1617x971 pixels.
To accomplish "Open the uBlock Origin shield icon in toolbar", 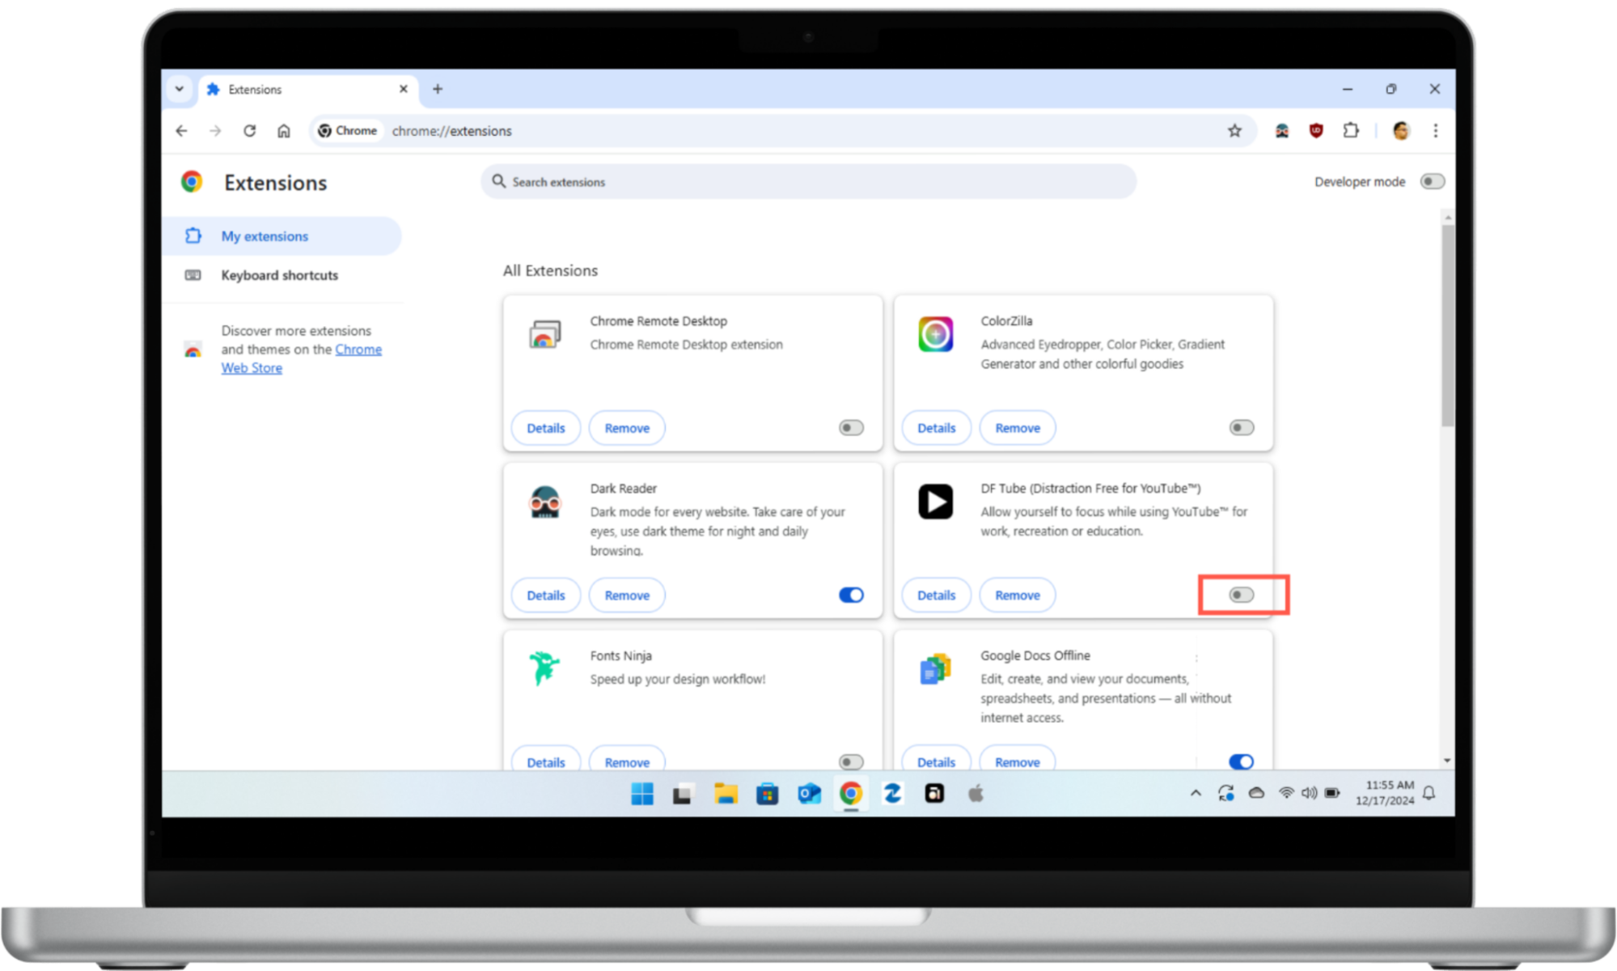I will click(x=1316, y=130).
